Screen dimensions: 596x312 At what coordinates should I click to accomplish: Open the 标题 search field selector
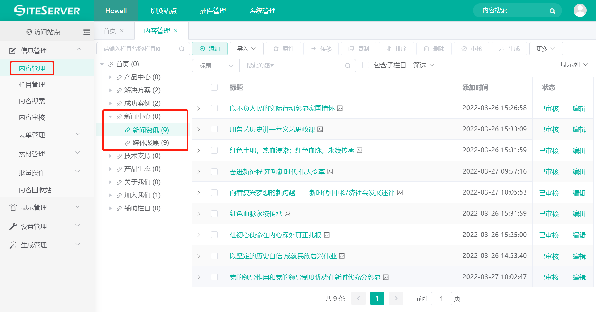point(216,66)
